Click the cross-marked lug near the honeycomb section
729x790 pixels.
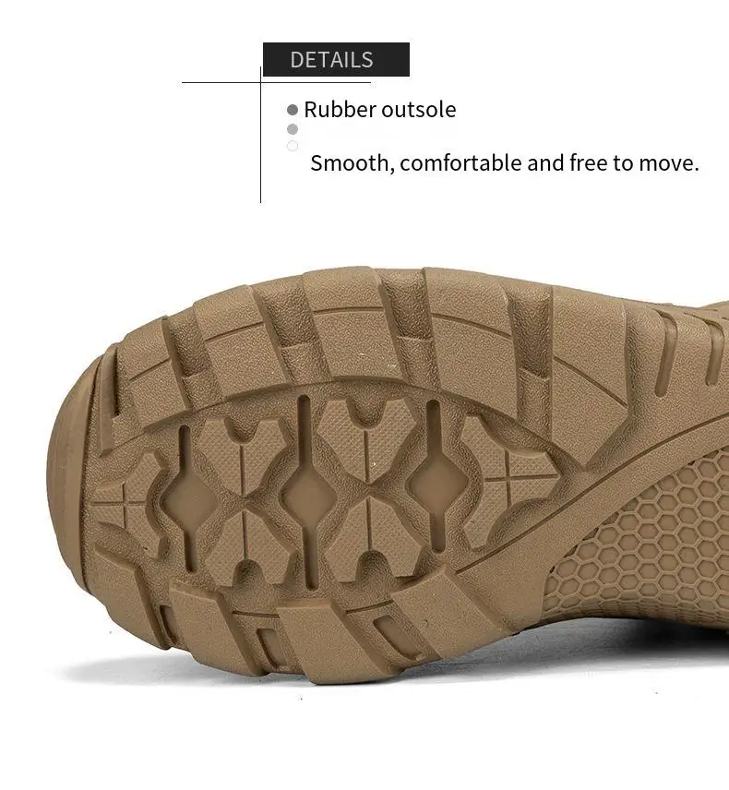tap(507, 479)
